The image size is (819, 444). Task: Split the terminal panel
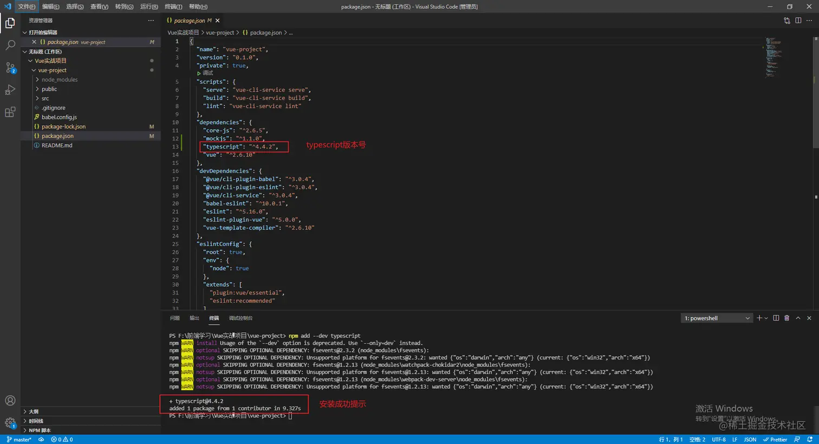[x=776, y=318]
